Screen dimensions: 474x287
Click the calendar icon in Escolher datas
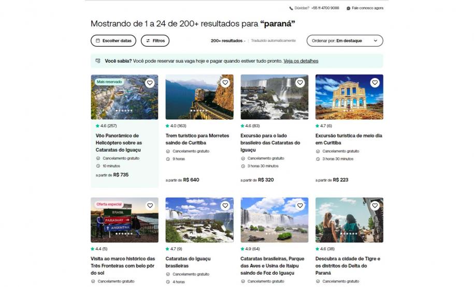[x=98, y=40]
